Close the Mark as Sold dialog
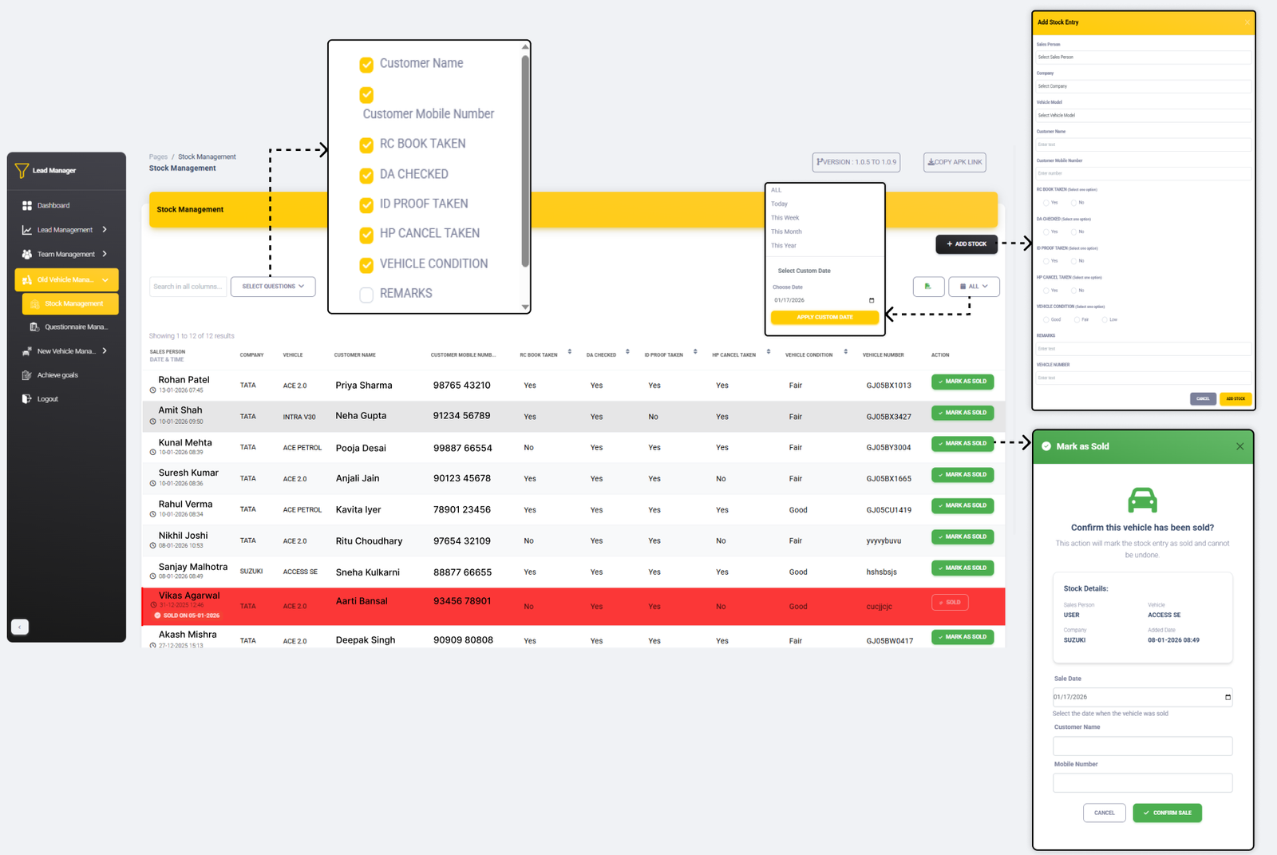 [1239, 447]
